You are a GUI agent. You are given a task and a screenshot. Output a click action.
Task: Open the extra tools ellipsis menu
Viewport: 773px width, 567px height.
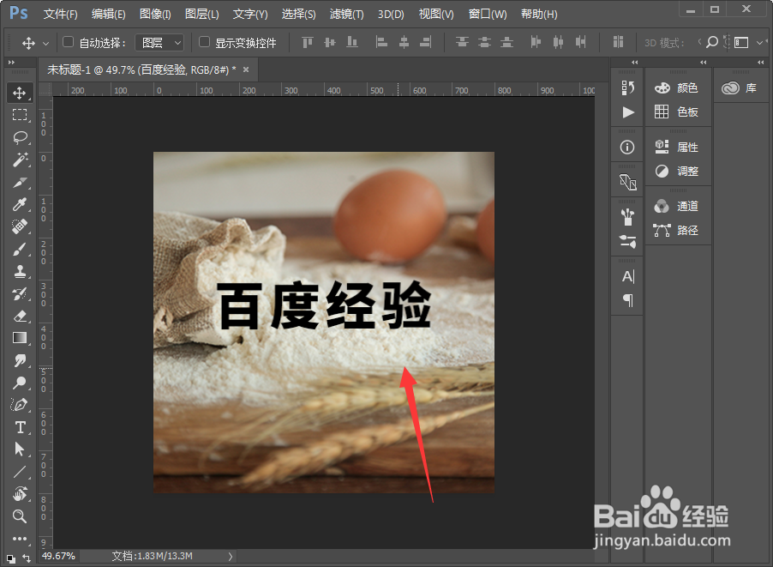tap(20, 539)
